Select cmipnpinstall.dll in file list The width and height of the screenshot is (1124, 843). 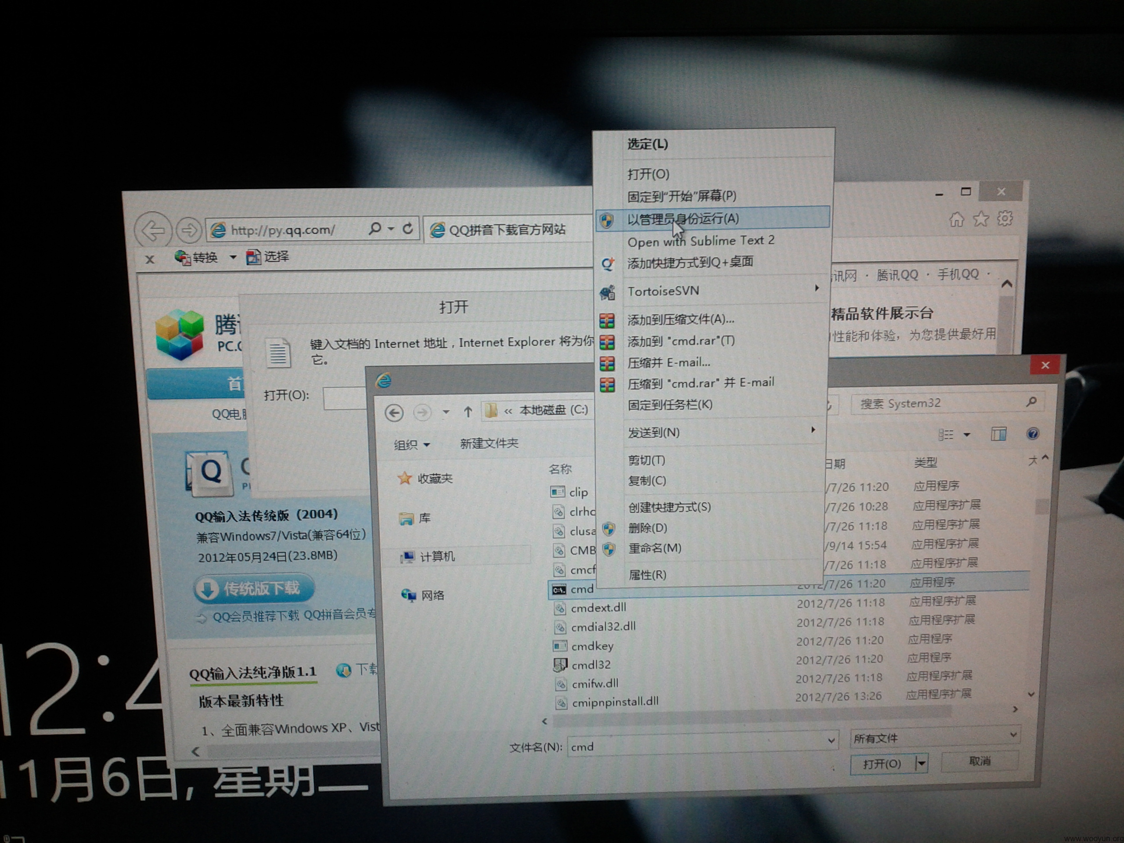click(607, 702)
